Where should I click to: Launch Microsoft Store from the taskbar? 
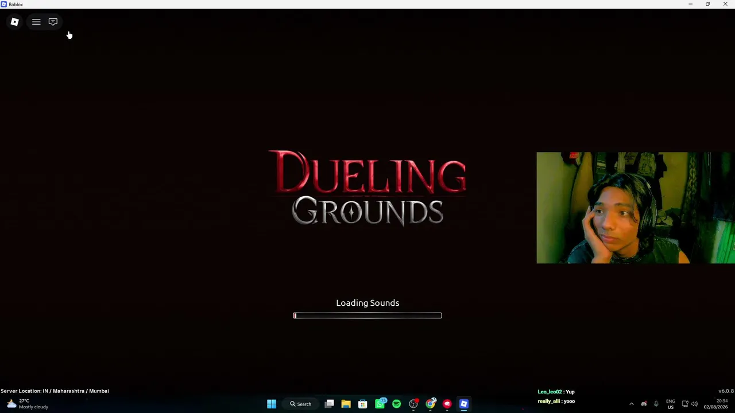click(362, 404)
